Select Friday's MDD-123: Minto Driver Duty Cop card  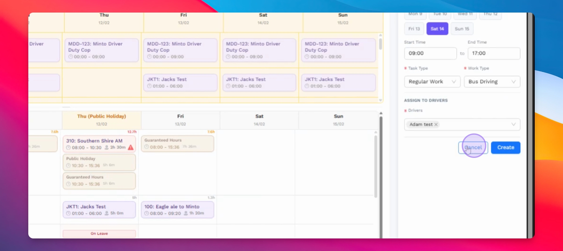coord(180,50)
